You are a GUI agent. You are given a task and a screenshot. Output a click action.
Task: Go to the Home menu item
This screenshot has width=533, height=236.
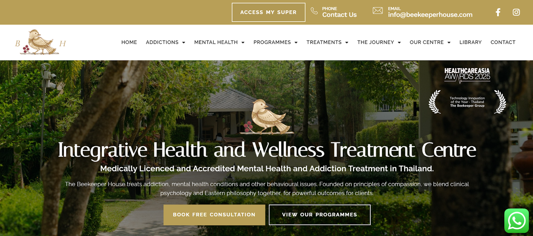pos(129,42)
